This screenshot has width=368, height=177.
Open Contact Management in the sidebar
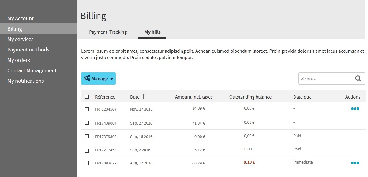(32, 70)
